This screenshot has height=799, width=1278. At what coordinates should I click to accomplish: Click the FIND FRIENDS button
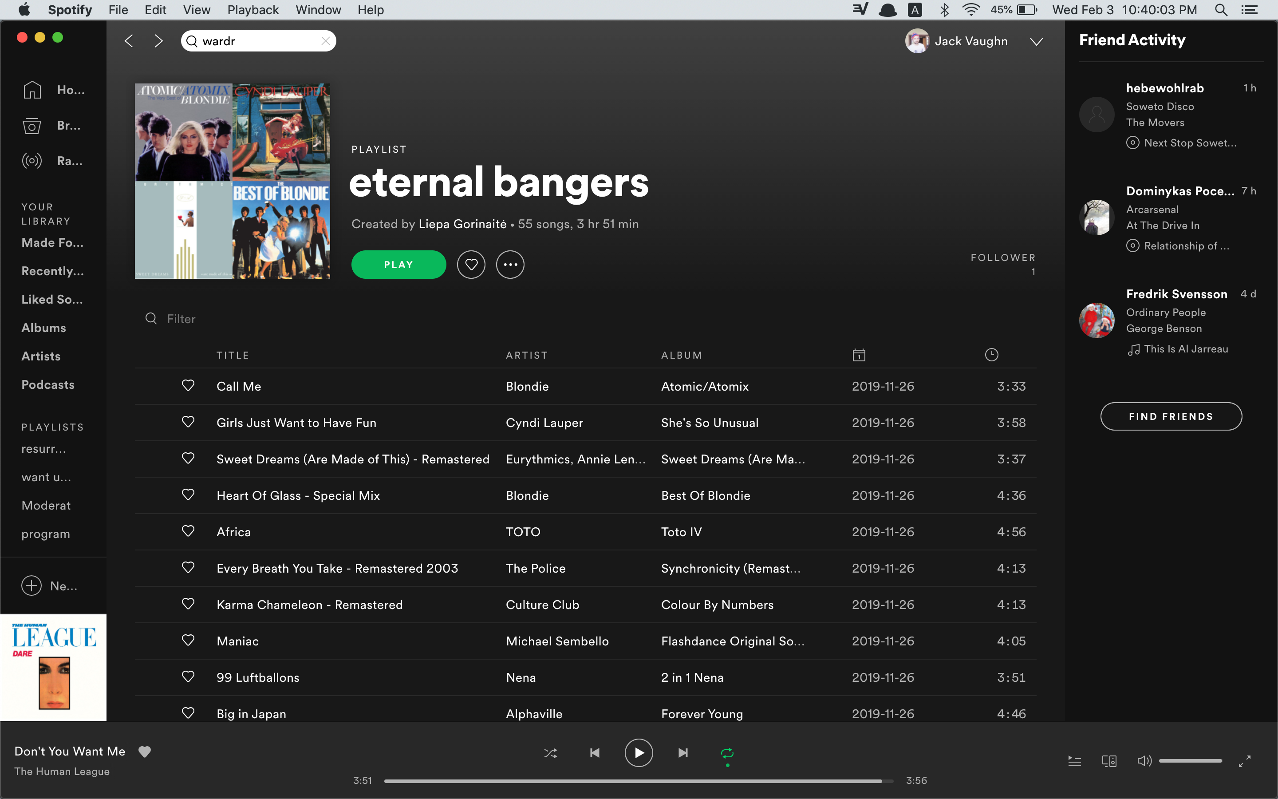(1171, 416)
